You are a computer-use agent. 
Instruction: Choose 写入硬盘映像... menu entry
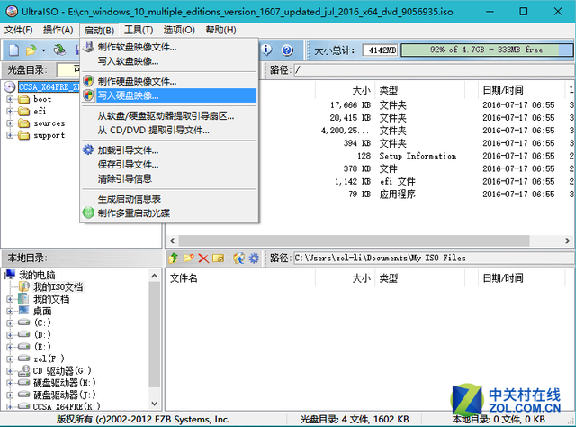click(169, 95)
